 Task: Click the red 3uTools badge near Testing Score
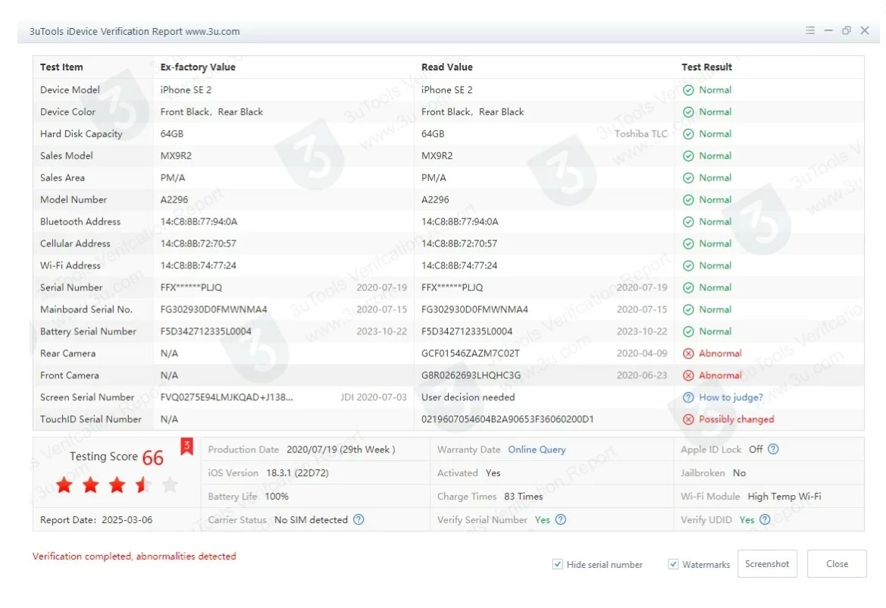186,447
